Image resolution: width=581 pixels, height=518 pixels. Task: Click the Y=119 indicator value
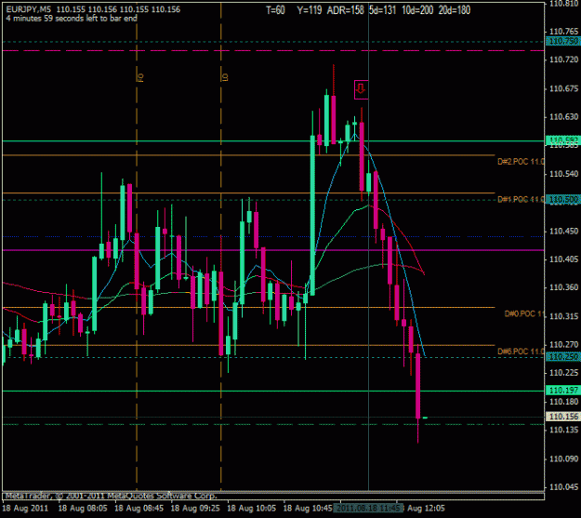point(309,10)
